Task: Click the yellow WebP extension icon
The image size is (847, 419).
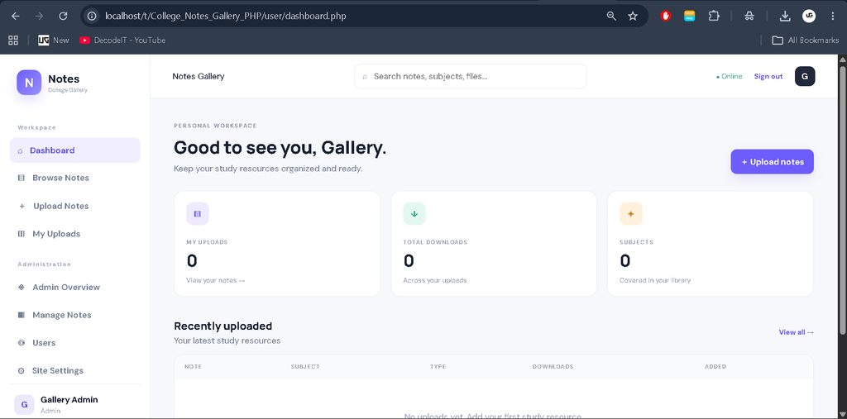Action: [x=689, y=17]
